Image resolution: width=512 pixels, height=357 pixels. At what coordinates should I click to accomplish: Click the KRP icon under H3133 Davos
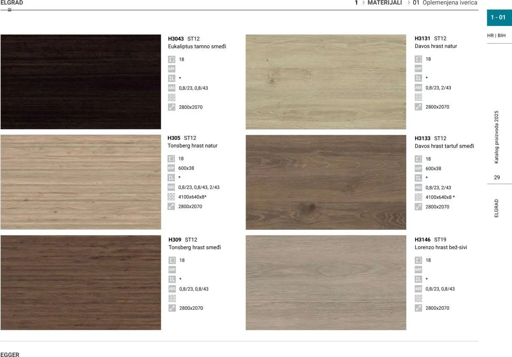tap(418, 168)
